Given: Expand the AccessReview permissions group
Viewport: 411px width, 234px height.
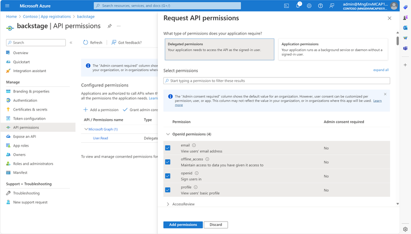Looking at the screenshot, I should coord(168,204).
